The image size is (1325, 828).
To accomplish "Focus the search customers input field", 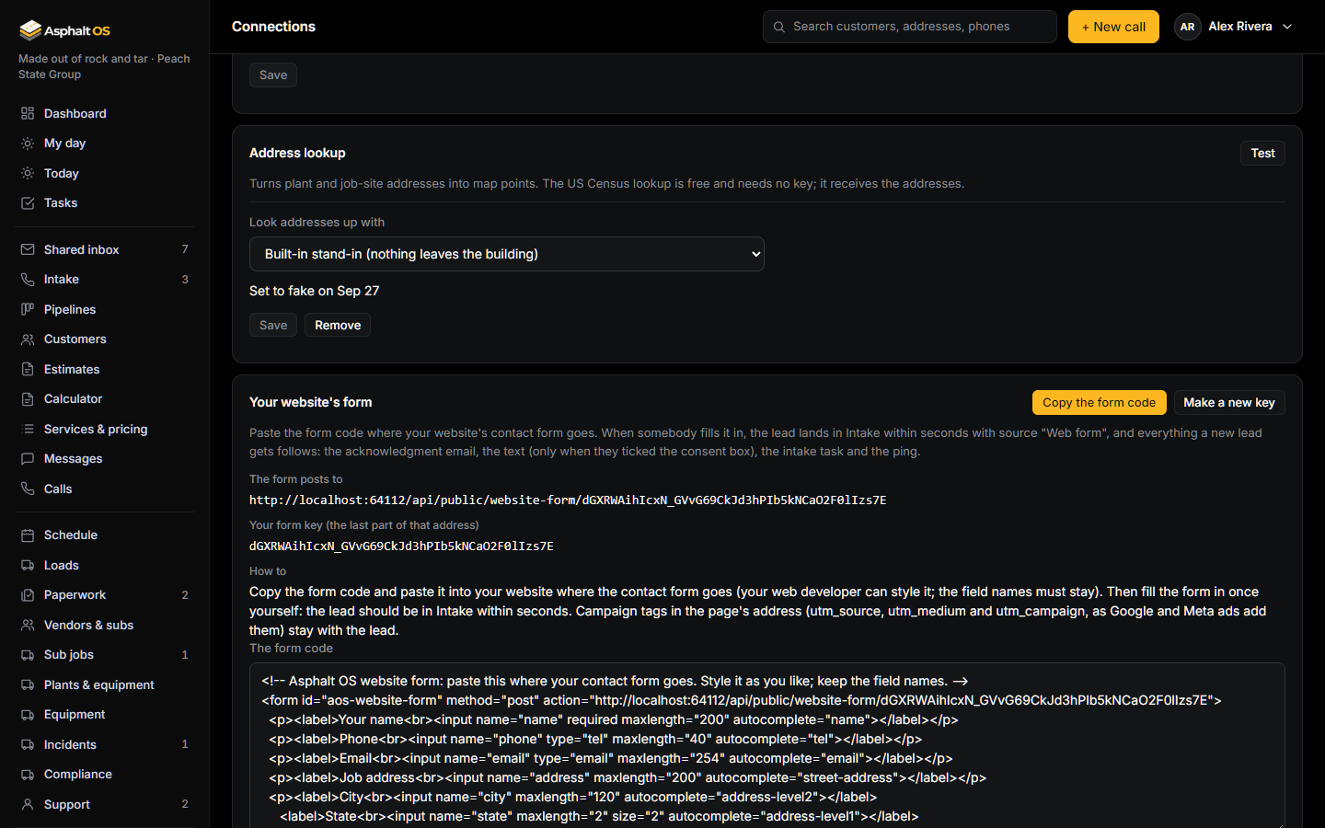I will 910,27.
